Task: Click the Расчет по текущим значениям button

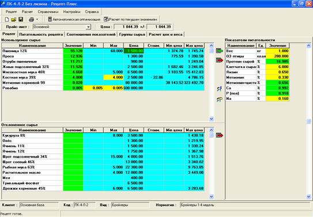Action: click(x=131, y=20)
